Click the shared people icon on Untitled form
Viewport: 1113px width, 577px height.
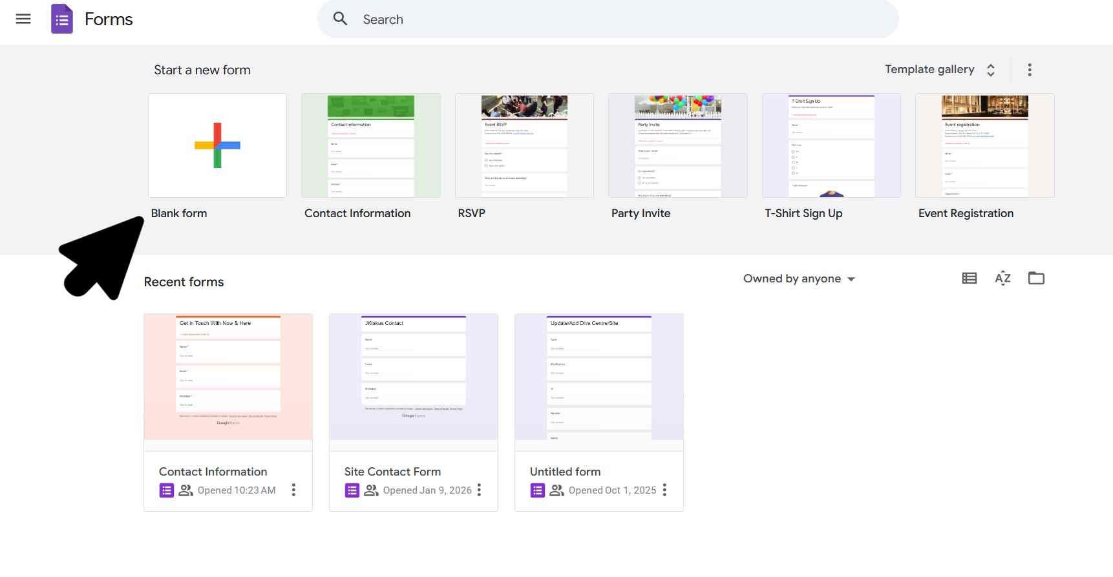pos(556,490)
